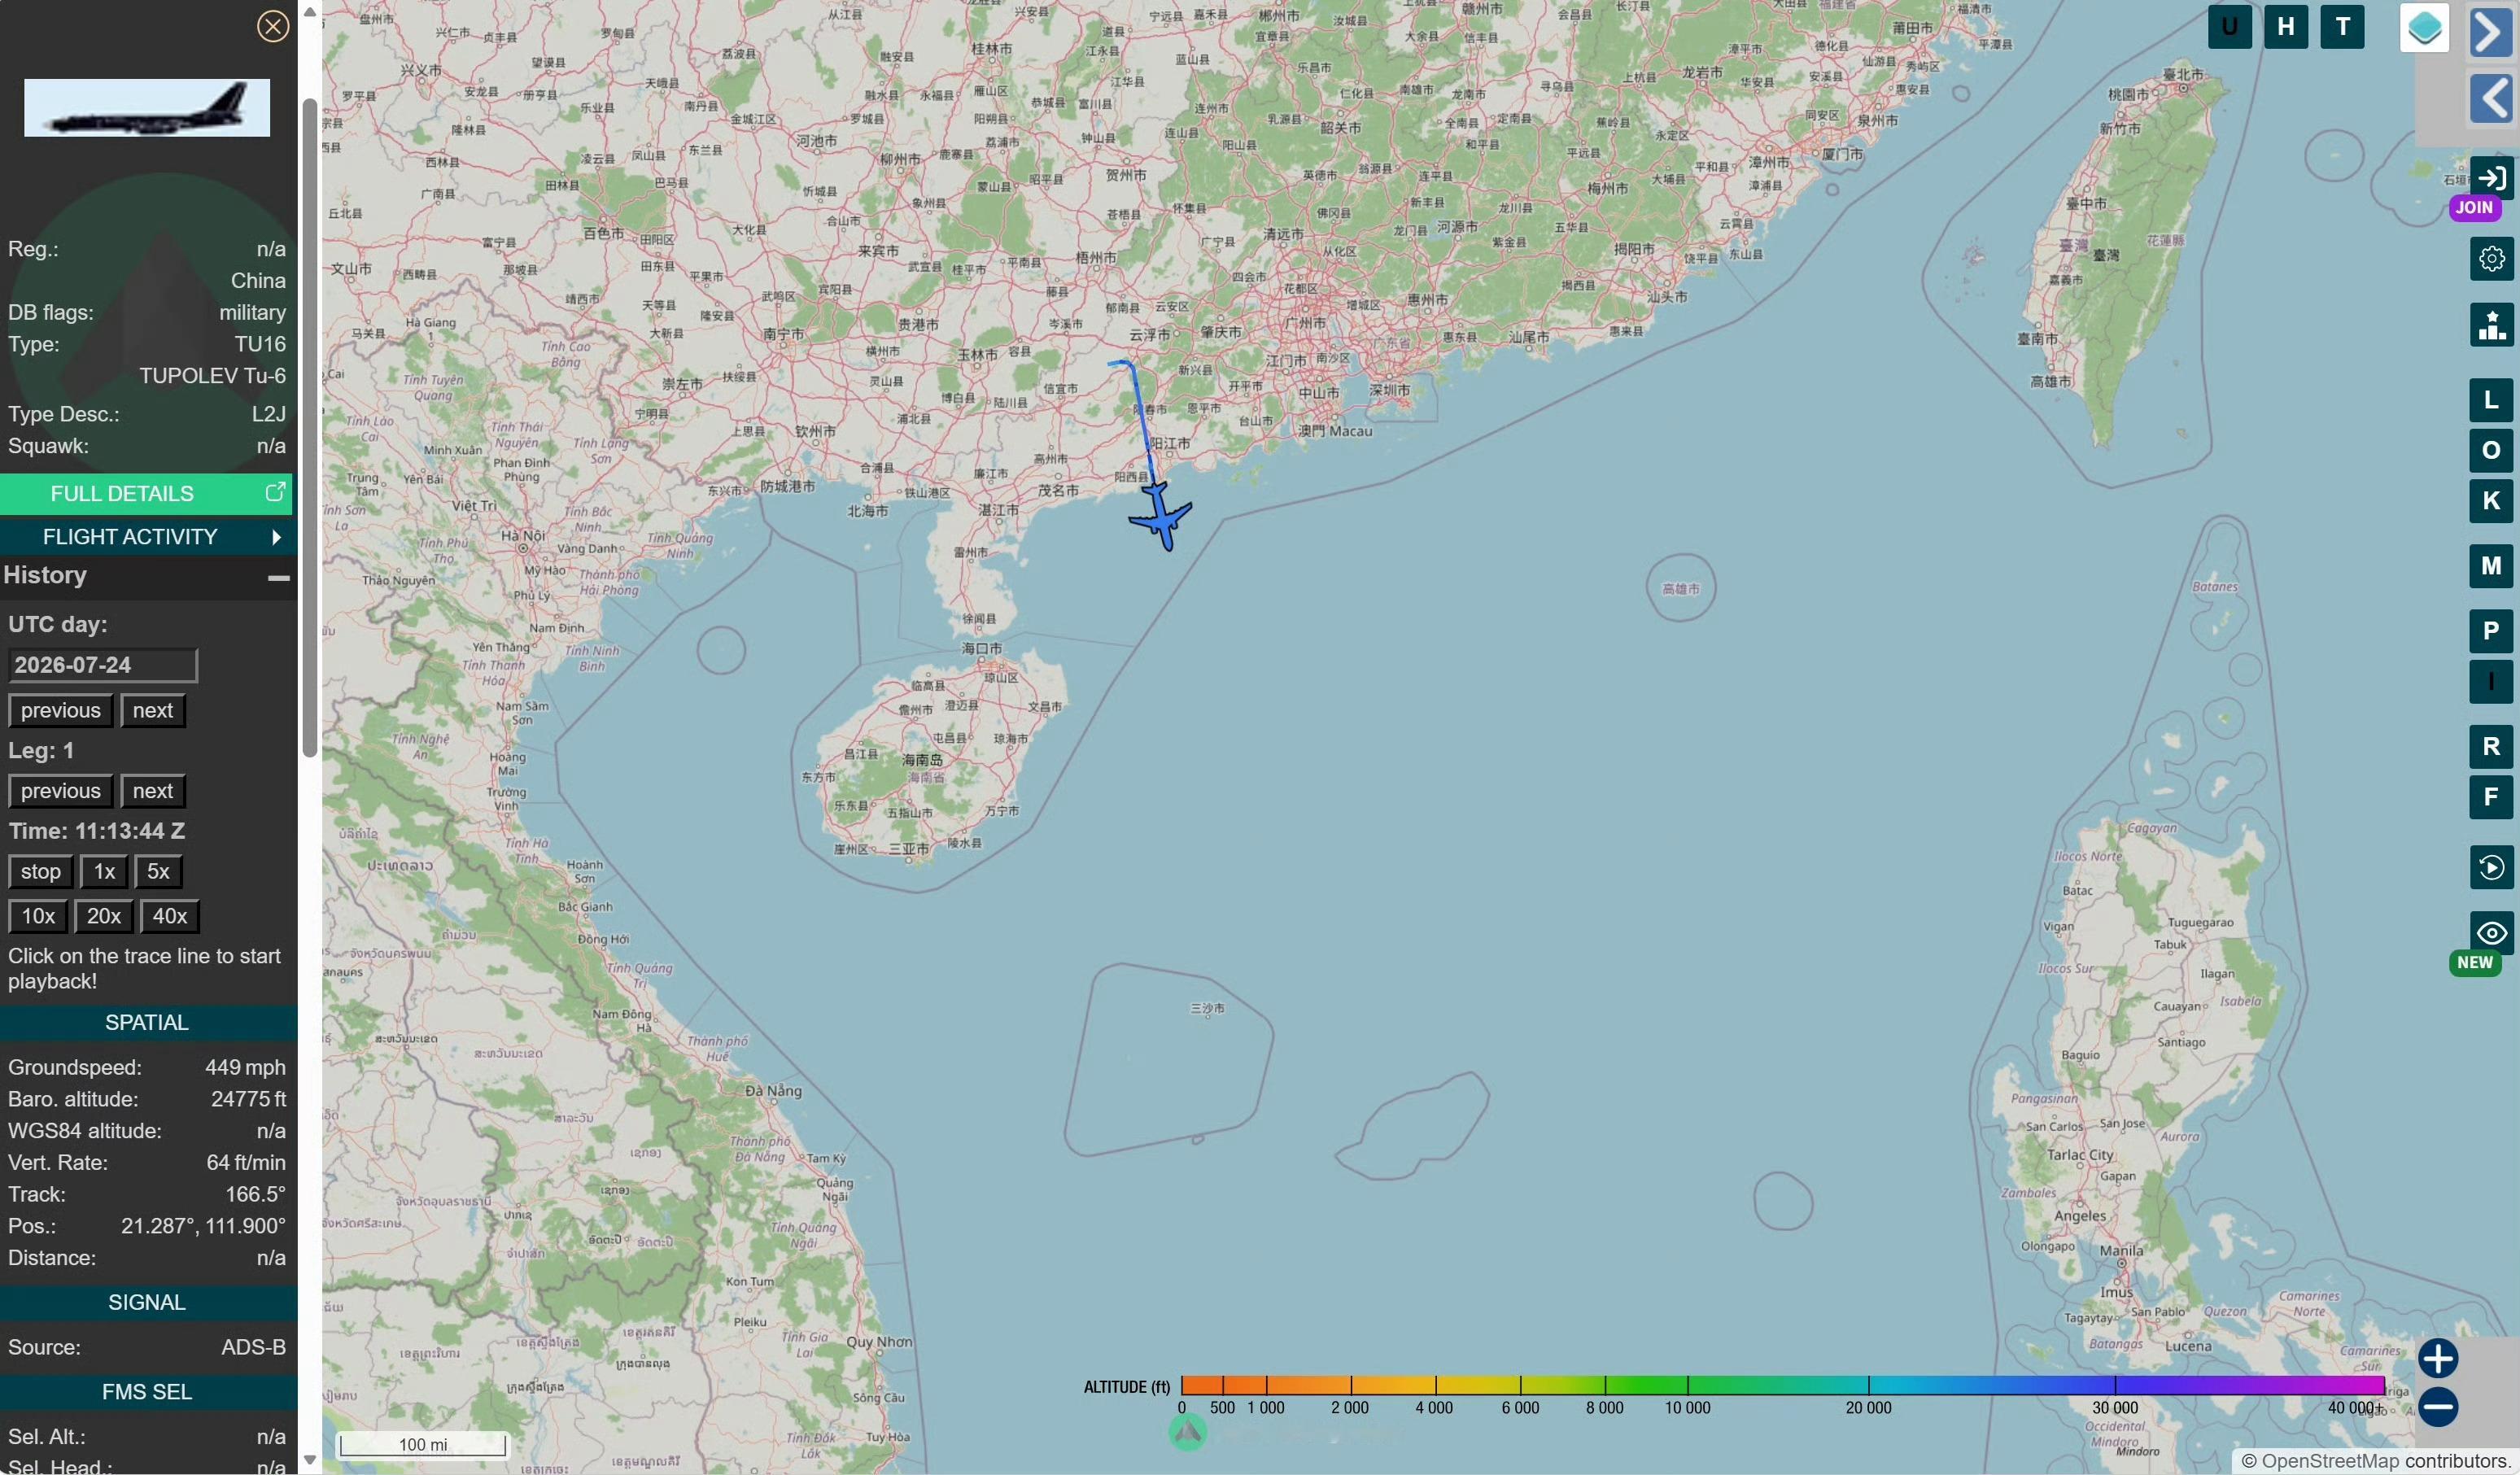Image resolution: width=2520 pixels, height=1475 pixels.
Task: Click the Time: 11:13:44 Z text
Action: (x=97, y=832)
